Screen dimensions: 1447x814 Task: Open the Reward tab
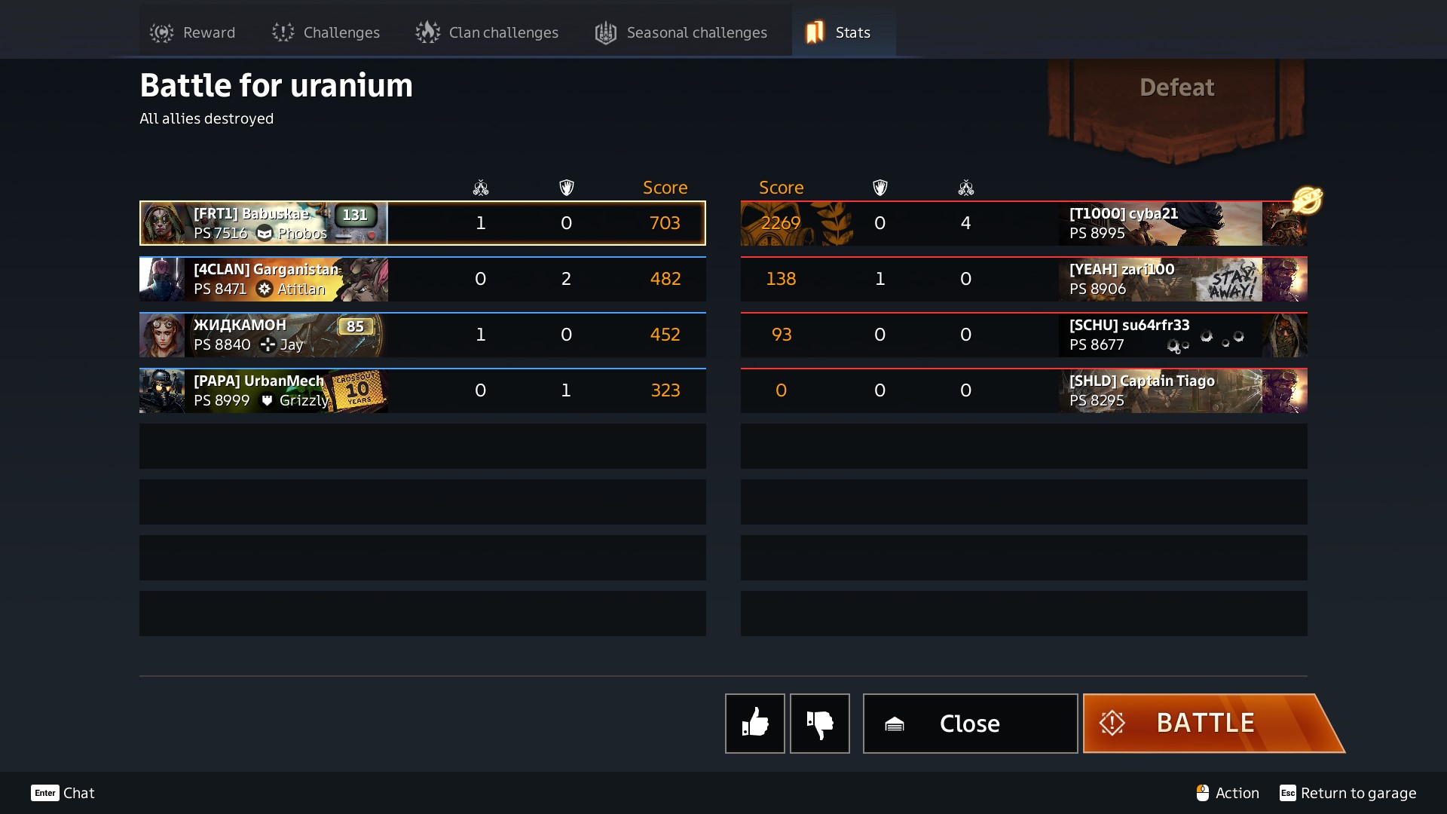192,32
